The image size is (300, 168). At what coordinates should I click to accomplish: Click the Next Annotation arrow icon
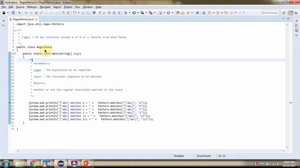coord(210,13)
